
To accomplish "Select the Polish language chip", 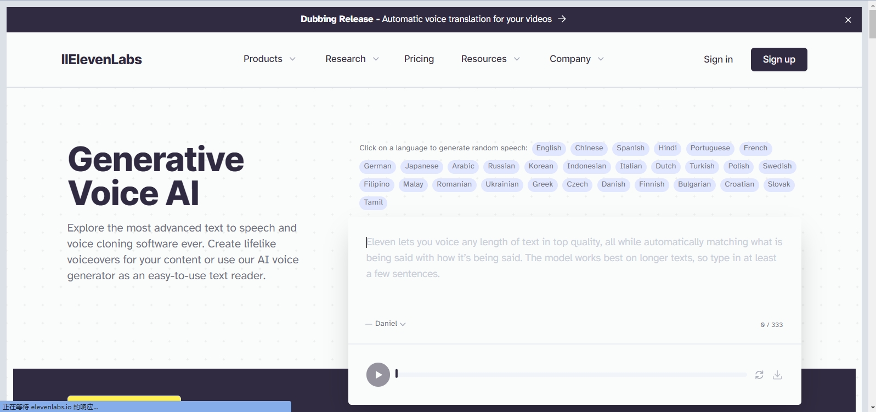I will click(739, 166).
